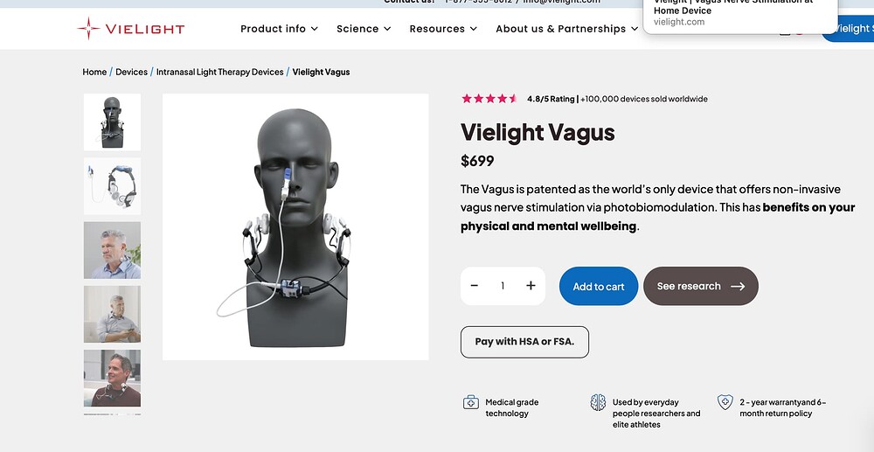Open the Resources dropdown menu
Viewport: 874px width, 452px height.
[x=443, y=29]
